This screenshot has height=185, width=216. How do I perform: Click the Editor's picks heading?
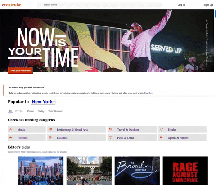(x=19, y=147)
